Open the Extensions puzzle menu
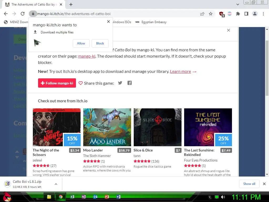The image size is (269, 202). 238,14
